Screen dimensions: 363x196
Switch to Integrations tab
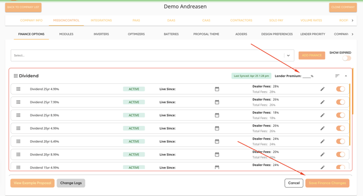tap(101, 21)
